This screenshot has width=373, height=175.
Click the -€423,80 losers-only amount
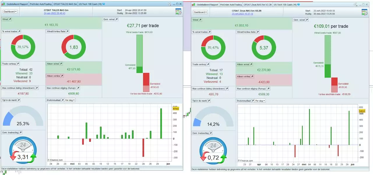tap(264, 82)
